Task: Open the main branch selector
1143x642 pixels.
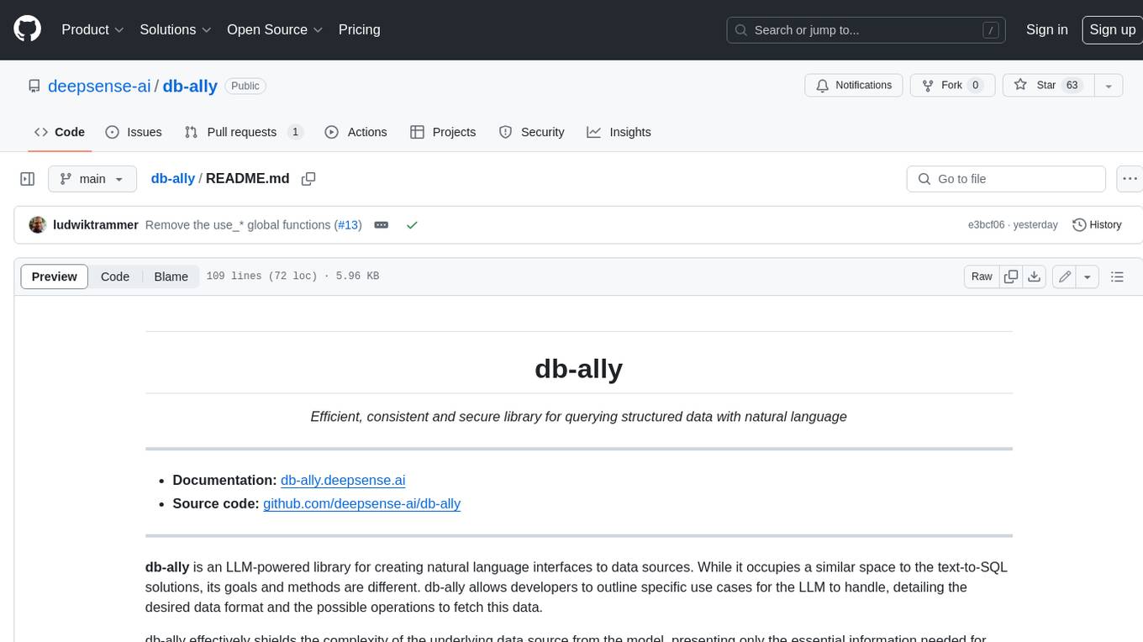Action: [x=92, y=179]
